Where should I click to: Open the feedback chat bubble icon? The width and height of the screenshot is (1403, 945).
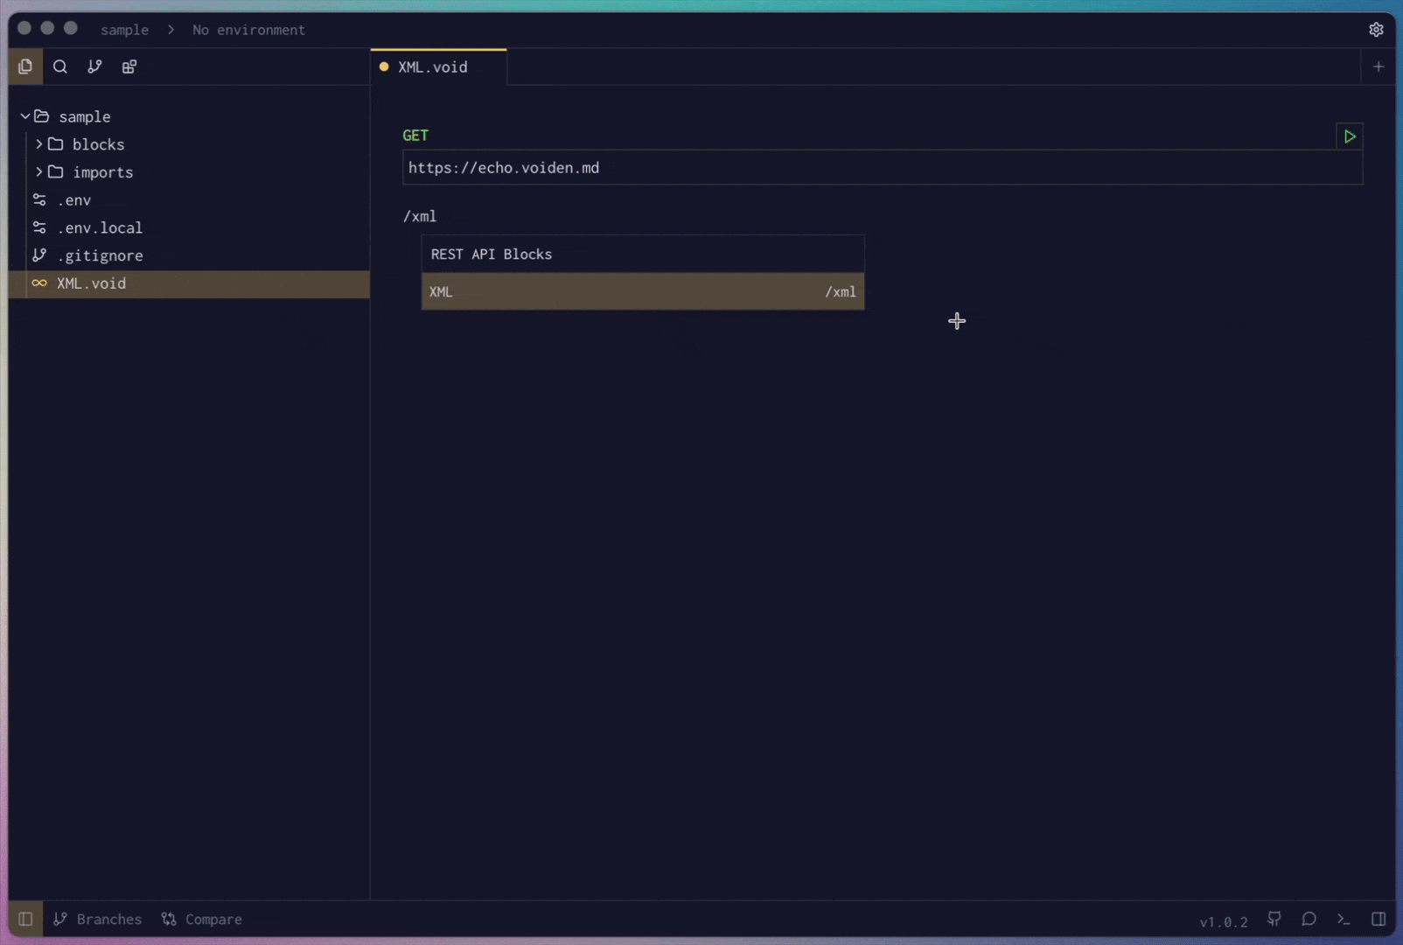(x=1309, y=919)
